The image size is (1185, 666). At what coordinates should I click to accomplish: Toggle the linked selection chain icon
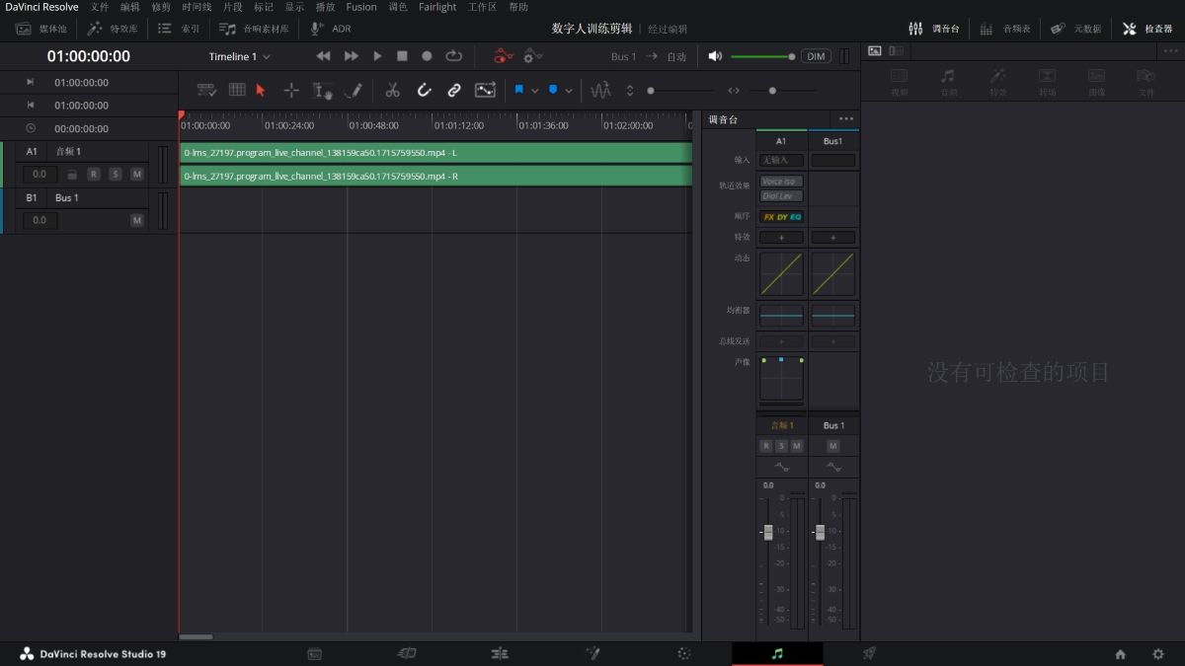(x=454, y=90)
